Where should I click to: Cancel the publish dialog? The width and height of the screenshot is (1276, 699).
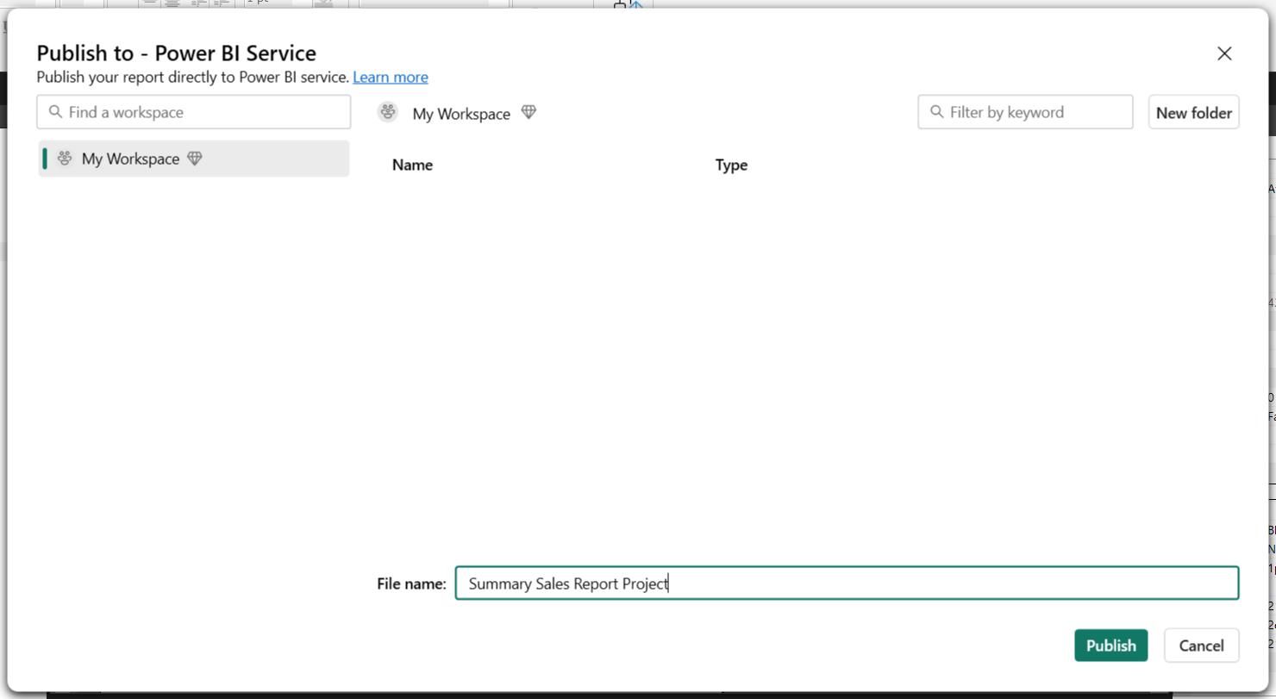[1201, 646]
